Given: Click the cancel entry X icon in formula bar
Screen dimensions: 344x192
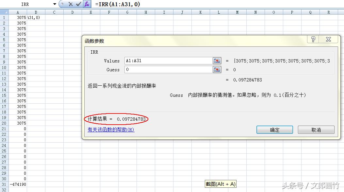Looking at the screenshot, I should pyautogui.click(x=71, y=4).
